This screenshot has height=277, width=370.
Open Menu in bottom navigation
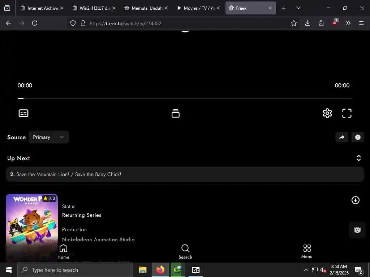click(307, 251)
